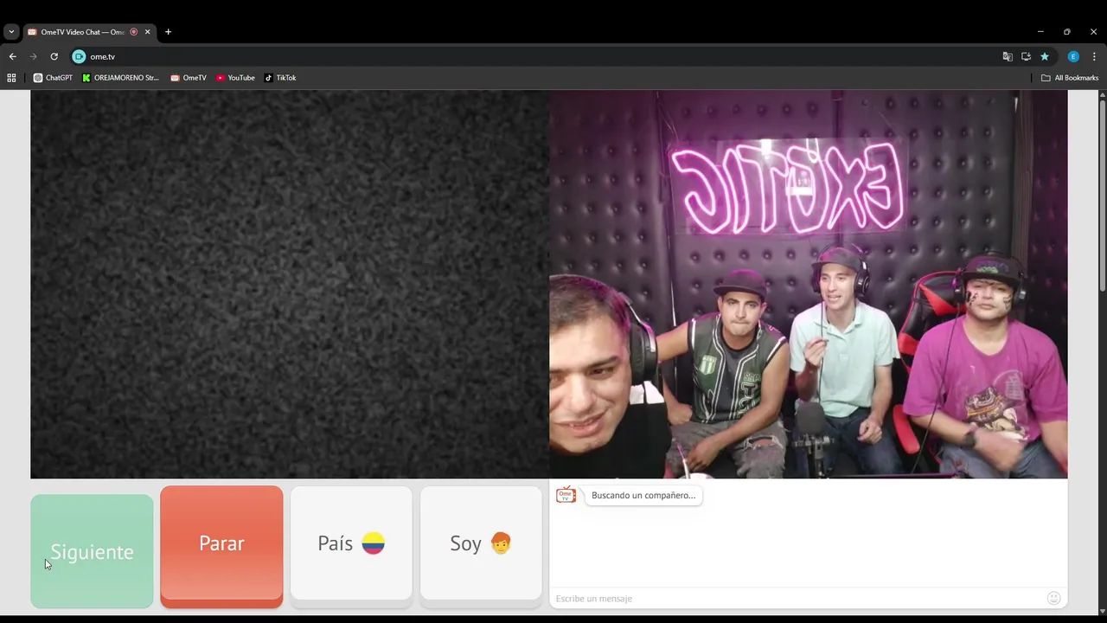This screenshot has height=623, width=1107.
Task: Open the translate page icon
Action: [x=1008, y=56]
